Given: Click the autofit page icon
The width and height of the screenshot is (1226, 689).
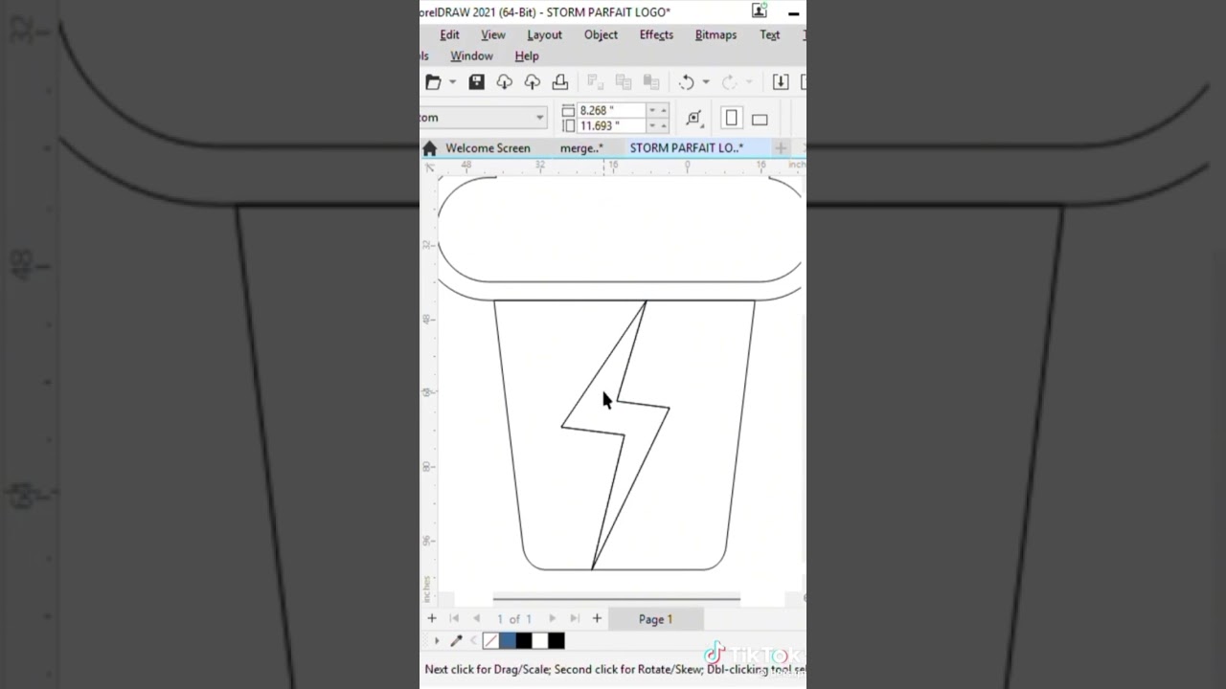Looking at the screenshot, I should [x=694, y=118].
